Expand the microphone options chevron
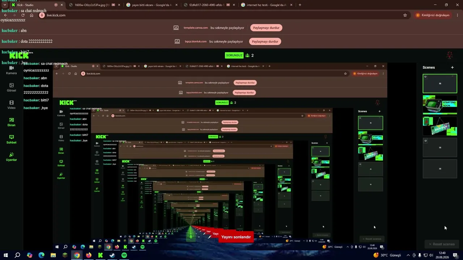Screen dimensions: 463x260 (x=199, y=237)
